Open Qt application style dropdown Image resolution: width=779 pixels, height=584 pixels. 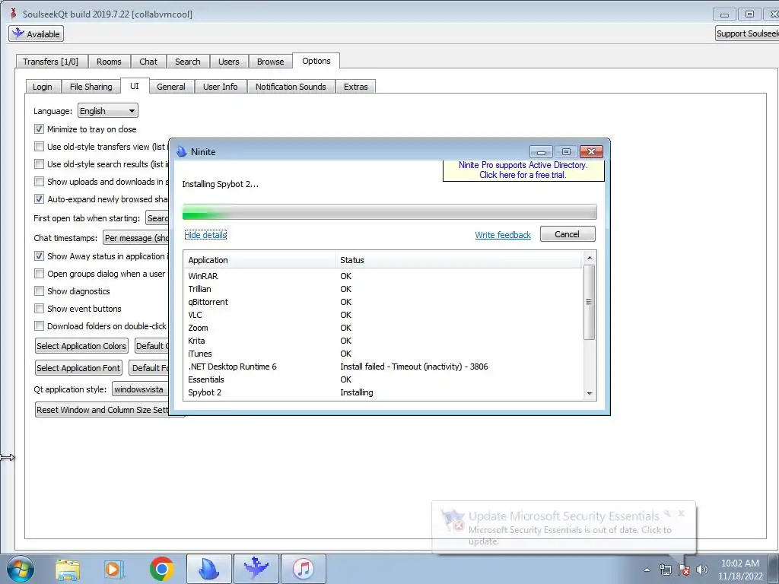tap(140, 389)
